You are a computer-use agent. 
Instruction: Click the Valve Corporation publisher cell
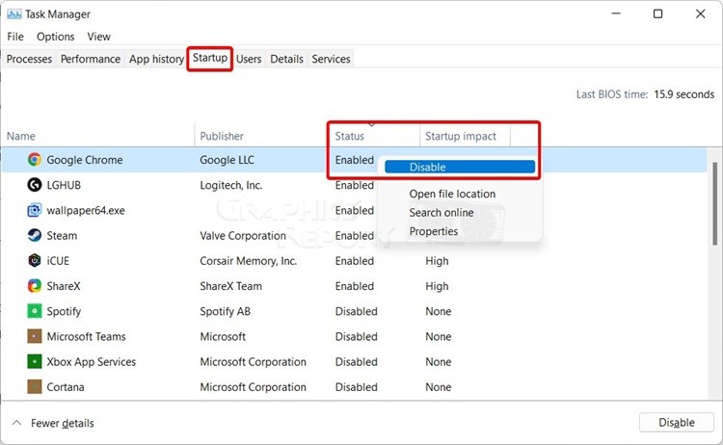click(243, 235)
